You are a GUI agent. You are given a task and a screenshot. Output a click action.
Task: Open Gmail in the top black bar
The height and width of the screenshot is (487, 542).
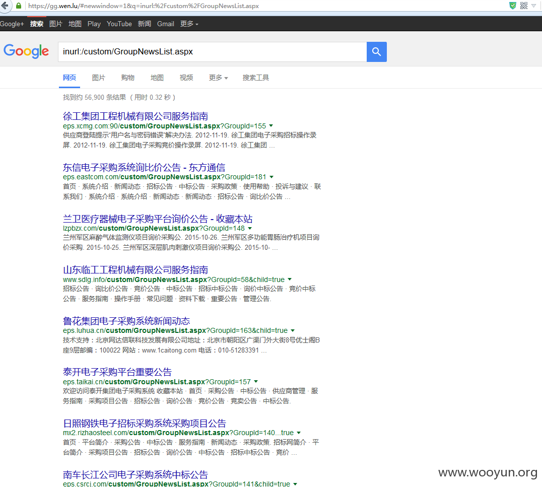point(166,24)
